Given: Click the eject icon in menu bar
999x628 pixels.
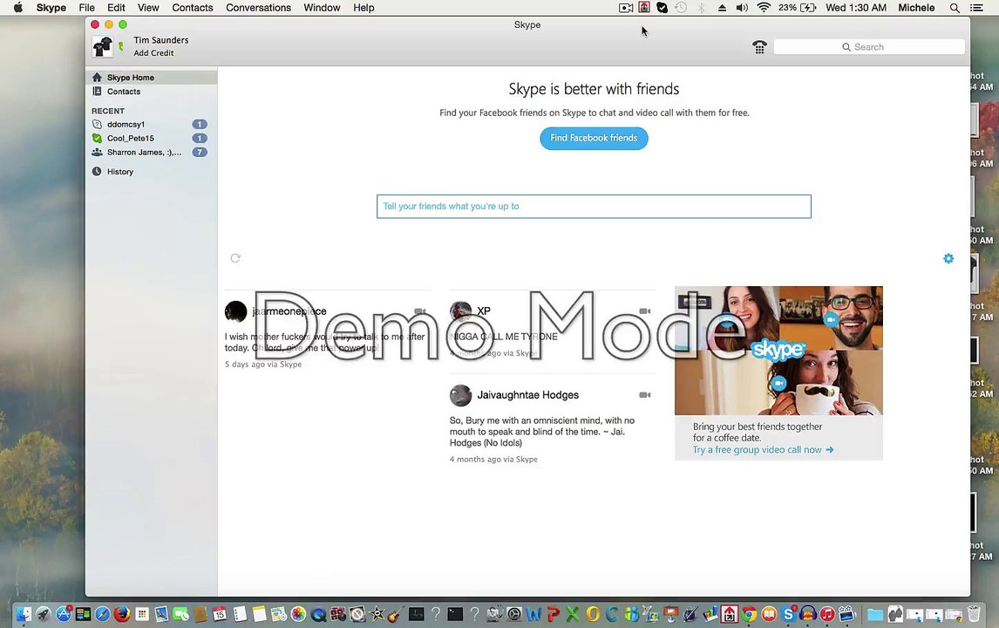Looking at the screenshot, I should click(722, 8).
